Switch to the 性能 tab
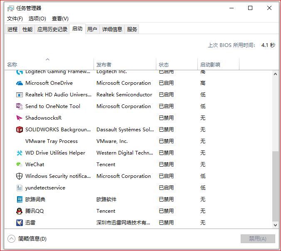 pos(27,29)
